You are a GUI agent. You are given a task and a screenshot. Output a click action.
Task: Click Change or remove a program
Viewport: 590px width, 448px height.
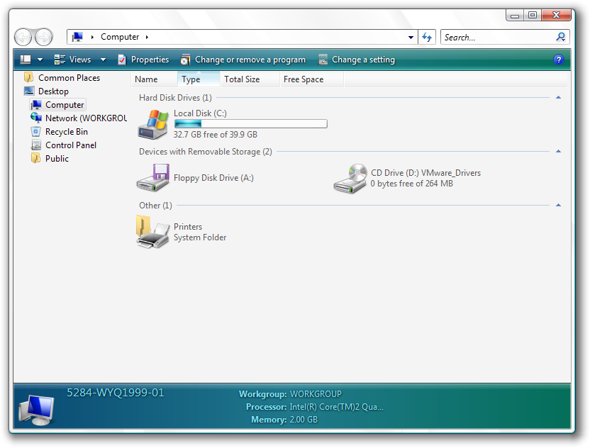click(x=243, y=60)
